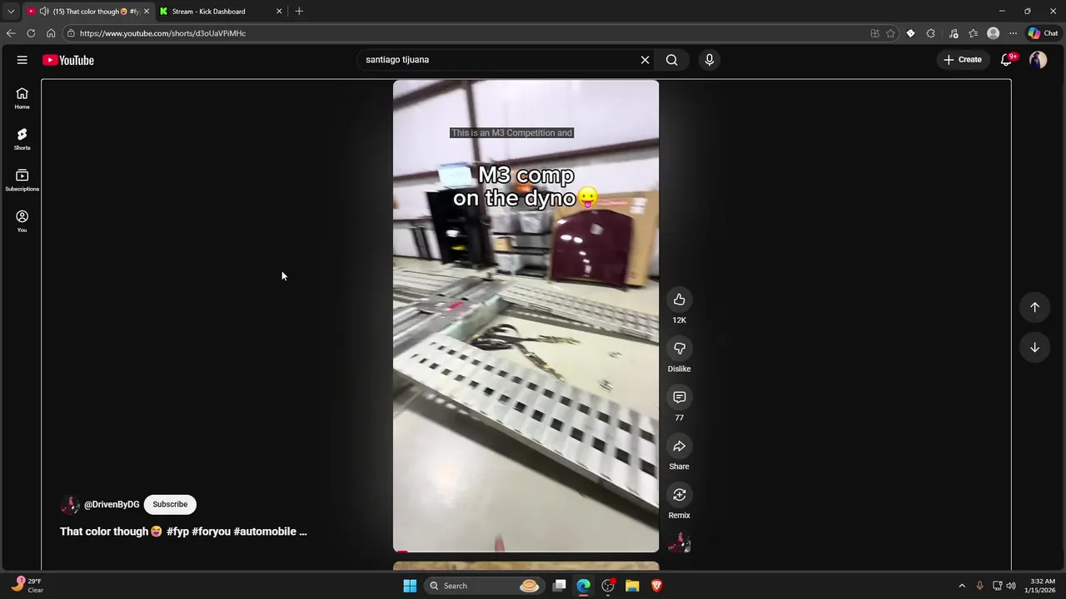1066x599 pixels.
Task: Open the weather widget showing 29°F
Action: point(27,586)
